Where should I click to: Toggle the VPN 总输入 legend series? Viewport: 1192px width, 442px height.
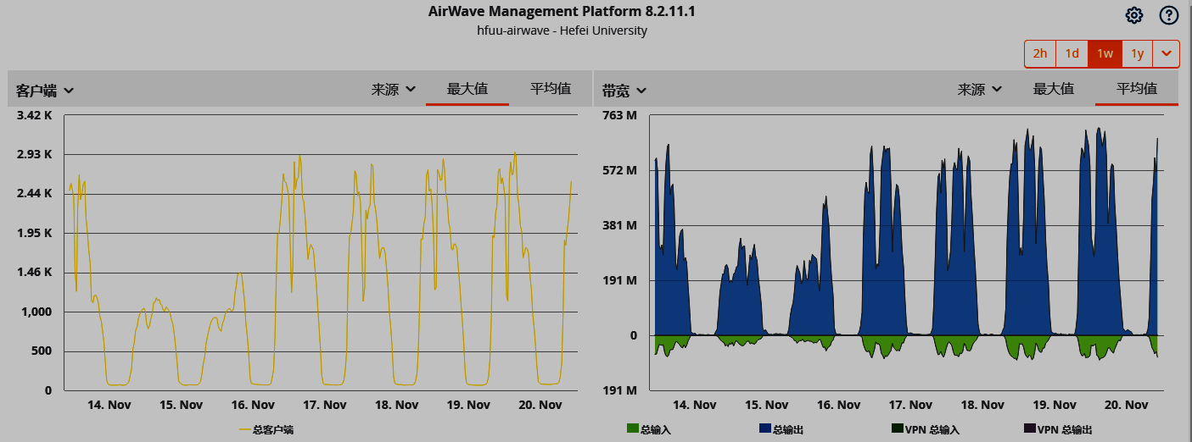click(x=926, y=430)
